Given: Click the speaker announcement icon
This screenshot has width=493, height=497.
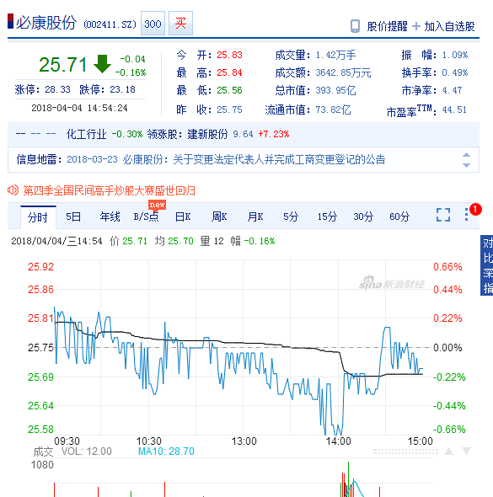Looking at the screenshot, I should [x=13, y=190].
